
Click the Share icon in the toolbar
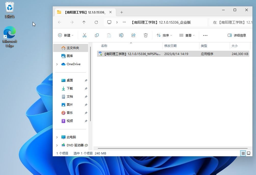[133, 35]
